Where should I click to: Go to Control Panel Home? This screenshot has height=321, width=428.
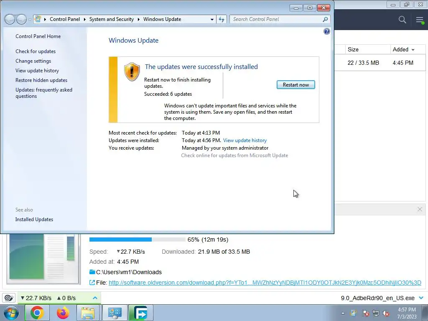pos(38,36)
